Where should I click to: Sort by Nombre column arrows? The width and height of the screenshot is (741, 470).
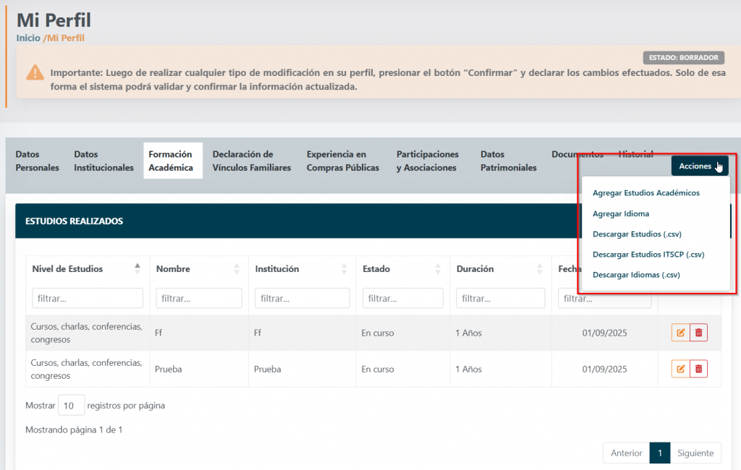click(x=237, y=269)
